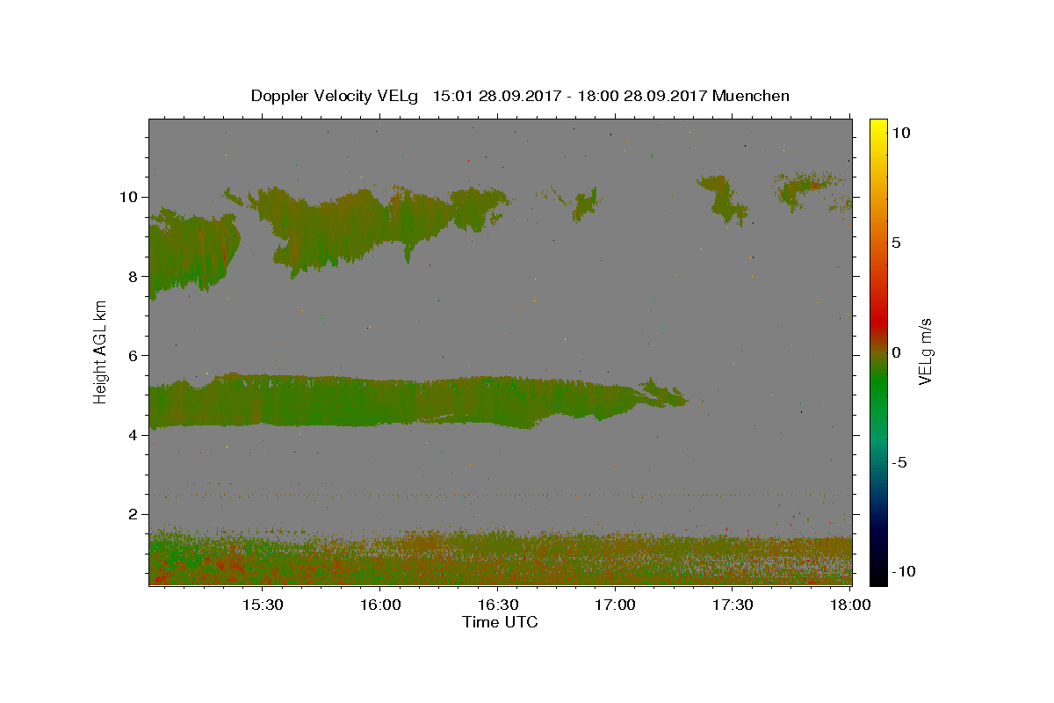Screen dimensions: 1054x703
Task: Click the 16:00 time axis tick label
Action: (x=380, y=605)
